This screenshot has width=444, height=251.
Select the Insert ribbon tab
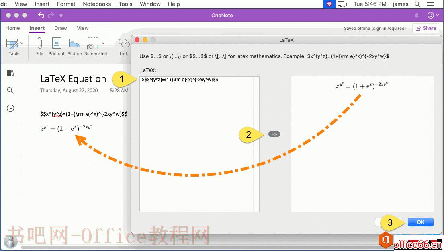(37, 28)
